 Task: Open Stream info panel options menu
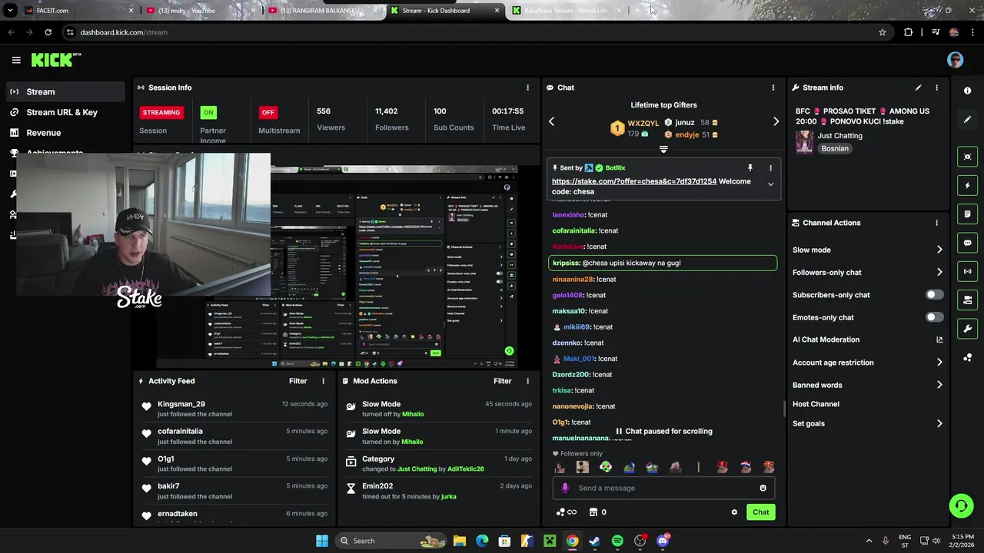(936, 88)
